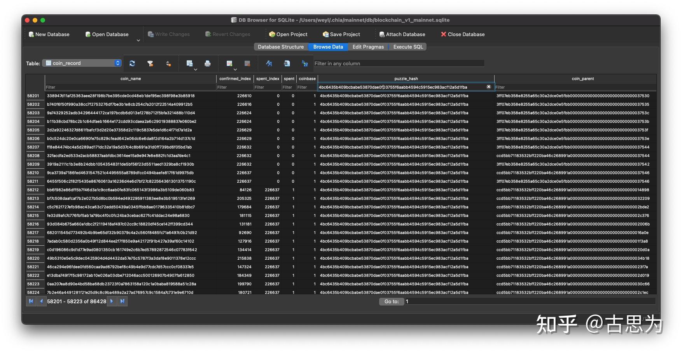The image size is (682, 353).
Task: Switch to the Database Structure tab
Action: [x=281, y=47]
